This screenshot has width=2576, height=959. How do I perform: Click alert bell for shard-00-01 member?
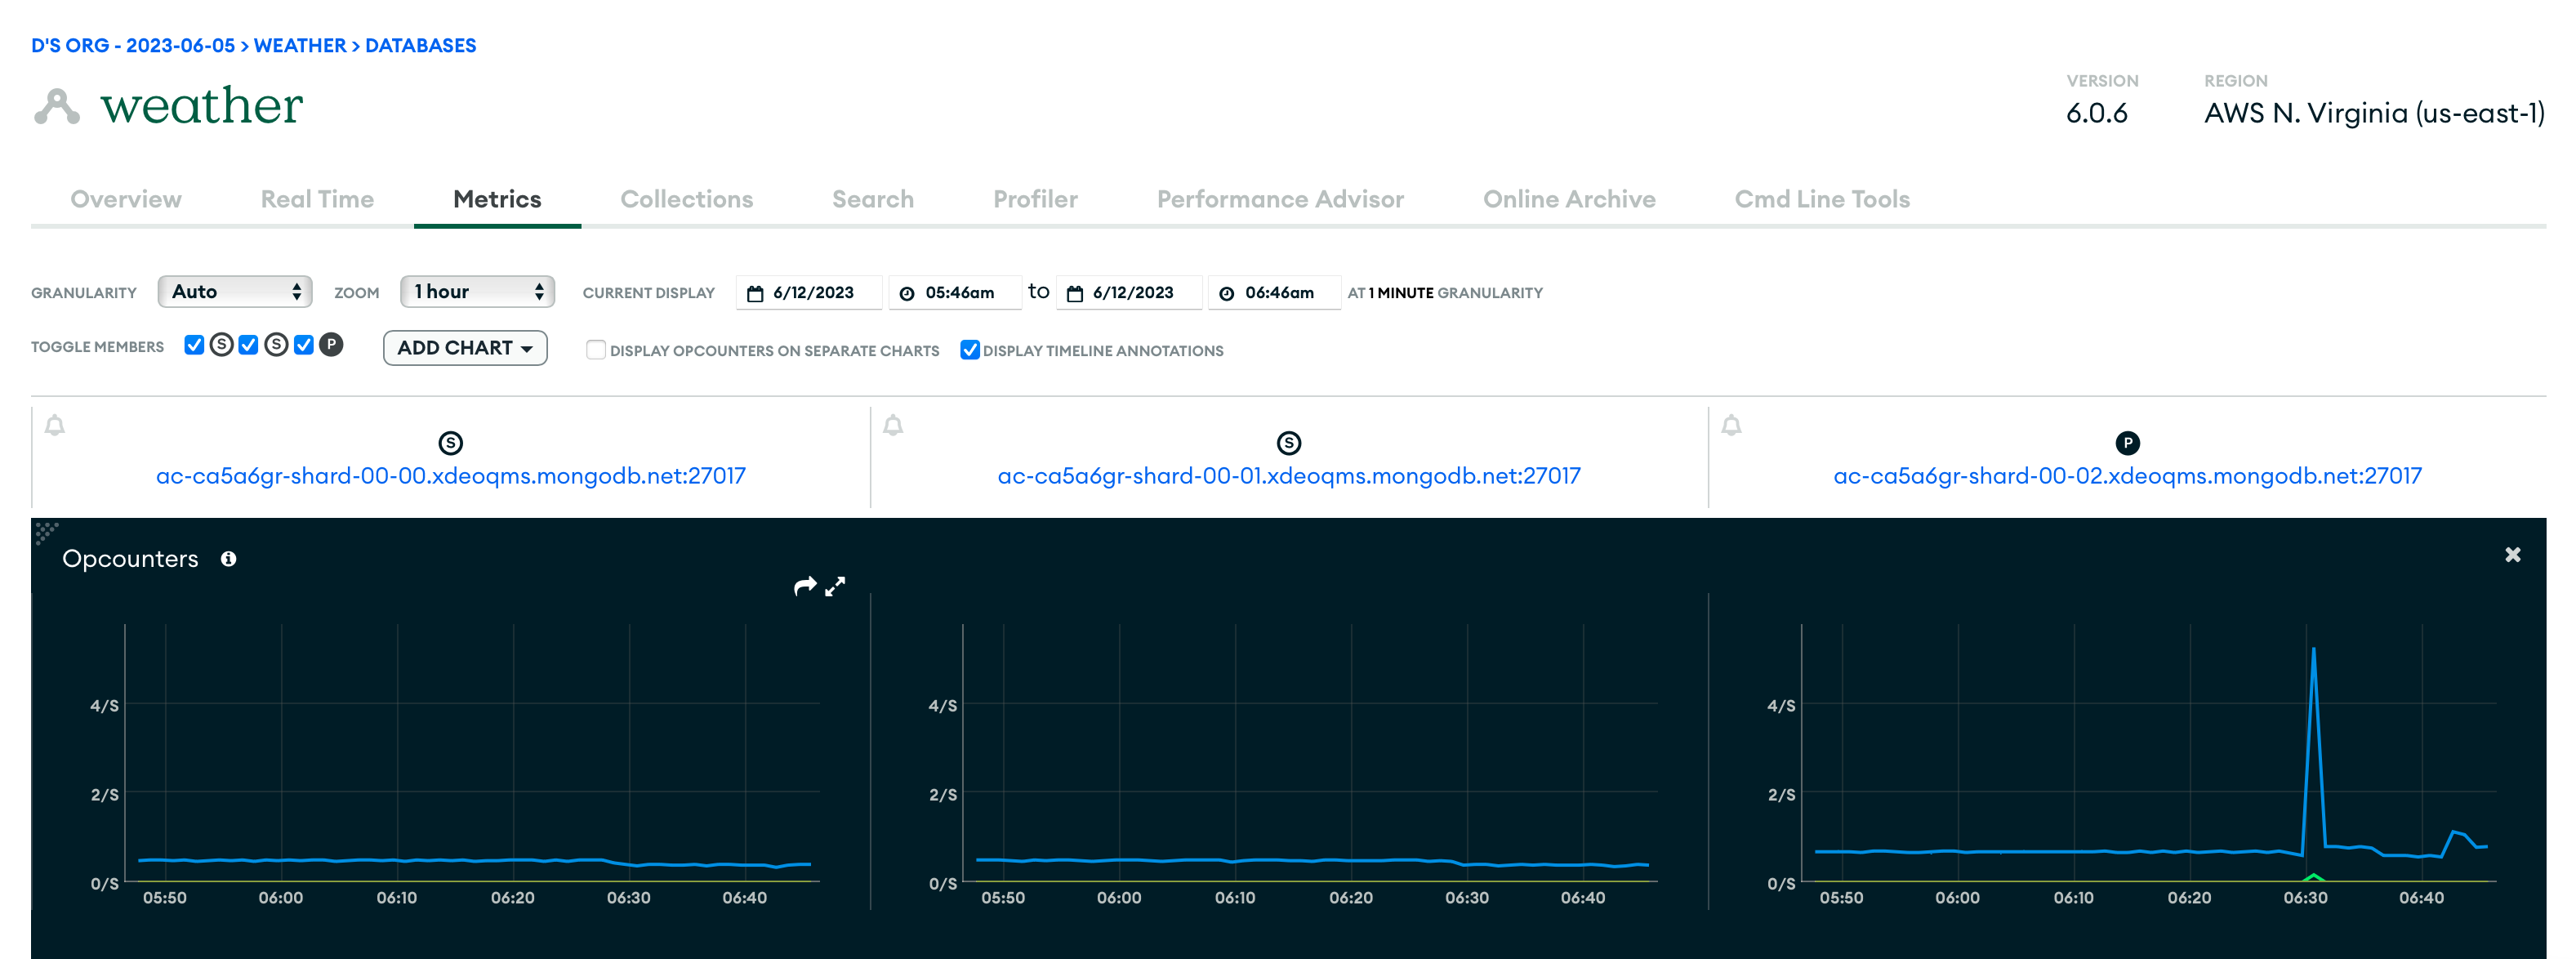tap(893, 426)
